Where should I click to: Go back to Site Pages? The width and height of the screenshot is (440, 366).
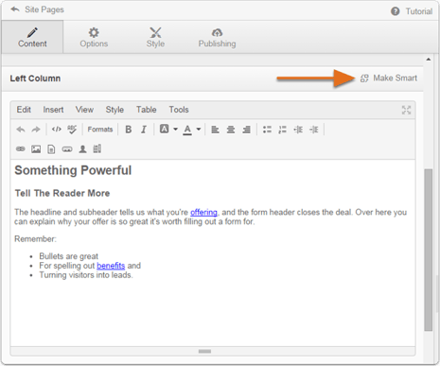pyautogui.click(x=37, y=9)
